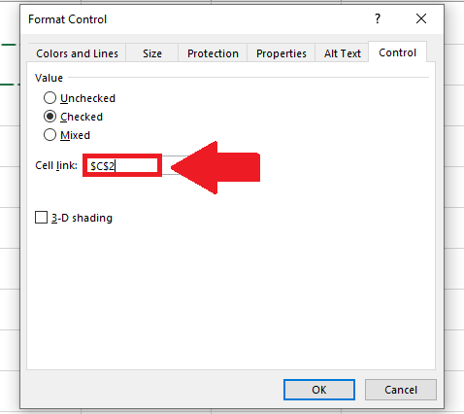464x414 pixels.
Task: Open the Size tab
Action: (152, 53)
